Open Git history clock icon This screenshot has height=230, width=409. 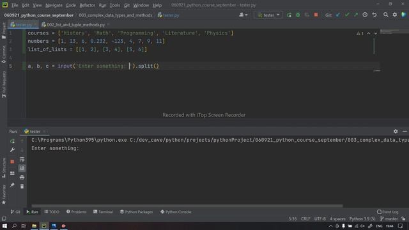(365, 15)
